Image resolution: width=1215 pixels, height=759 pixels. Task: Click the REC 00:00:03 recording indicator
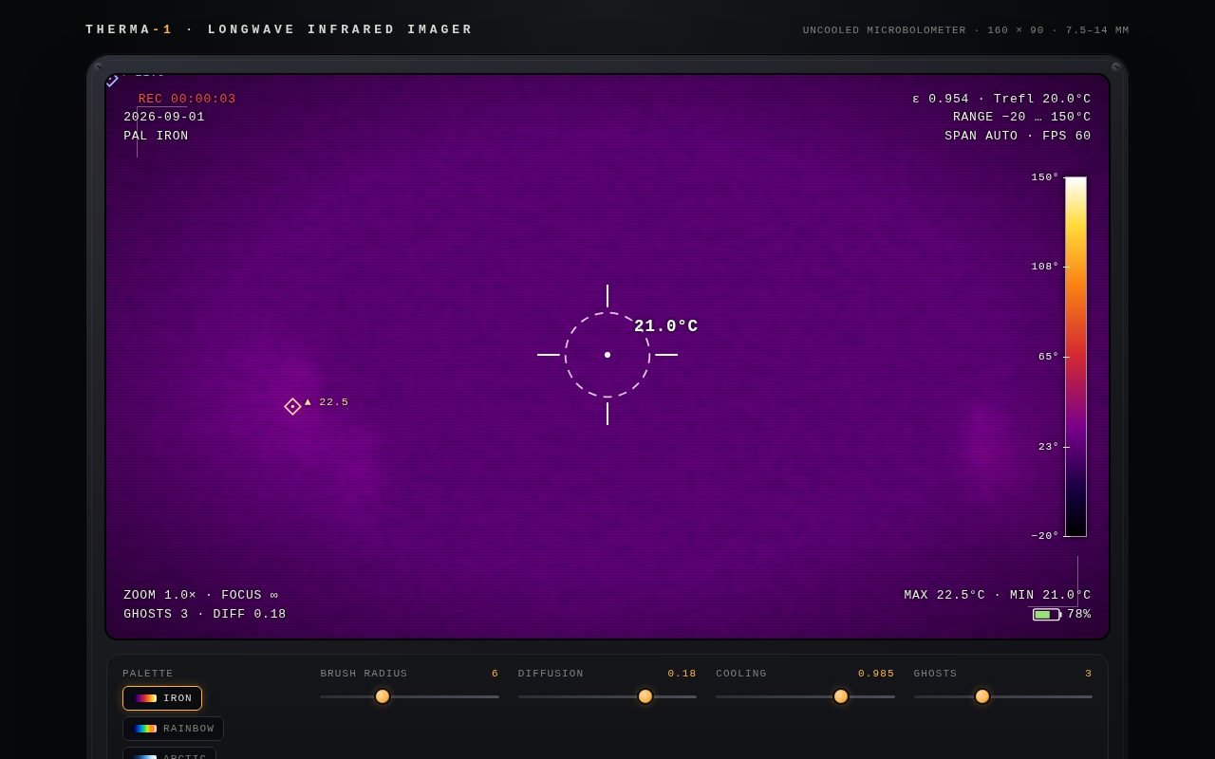click(x=187, y=99)
